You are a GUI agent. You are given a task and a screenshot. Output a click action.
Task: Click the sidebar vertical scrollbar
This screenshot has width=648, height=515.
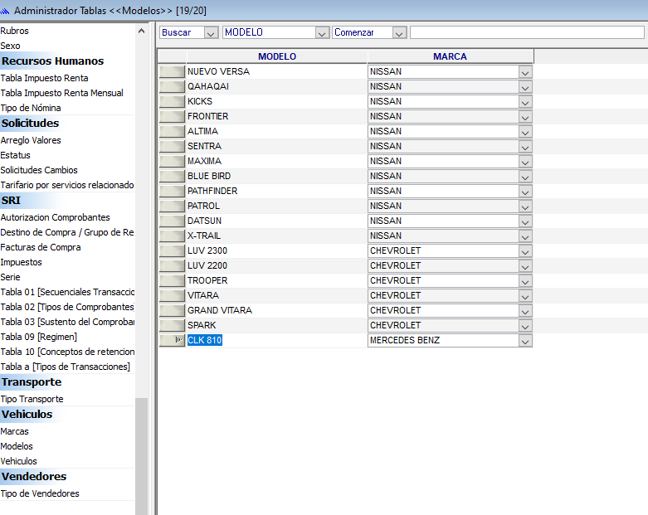(x=141, y=249)
